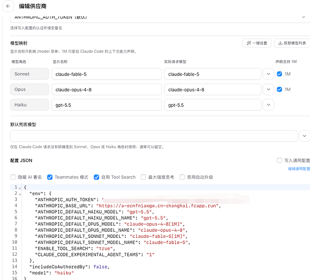
Task: Click the "model": "haiku" line
Action: [x=52, y=273]
